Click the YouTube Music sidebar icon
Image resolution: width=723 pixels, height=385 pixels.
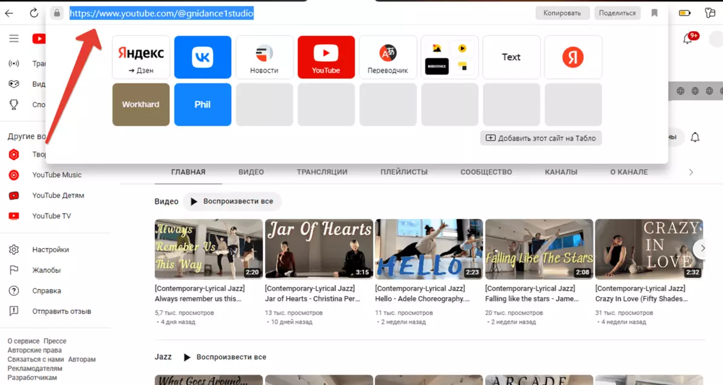coord(13,175)
